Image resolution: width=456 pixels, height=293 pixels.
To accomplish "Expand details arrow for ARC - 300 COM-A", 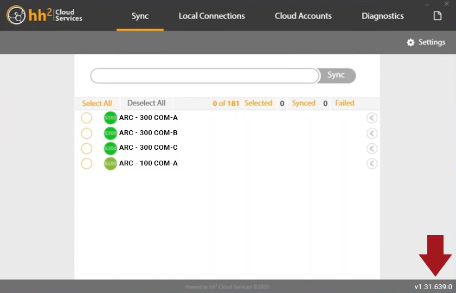I will click(371, 118).
